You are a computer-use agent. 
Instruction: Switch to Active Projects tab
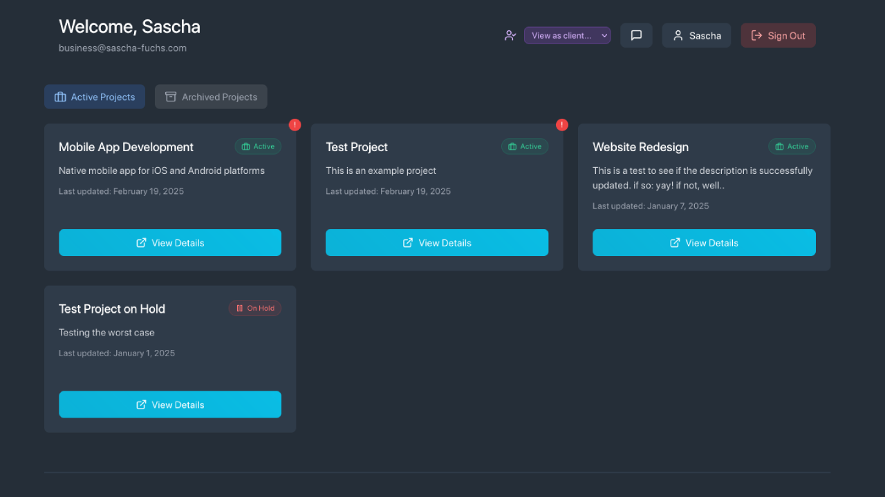tap(95, 97)
